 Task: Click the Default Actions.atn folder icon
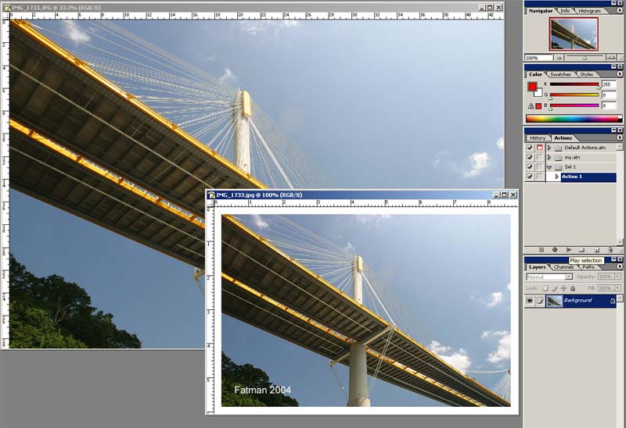559,148
